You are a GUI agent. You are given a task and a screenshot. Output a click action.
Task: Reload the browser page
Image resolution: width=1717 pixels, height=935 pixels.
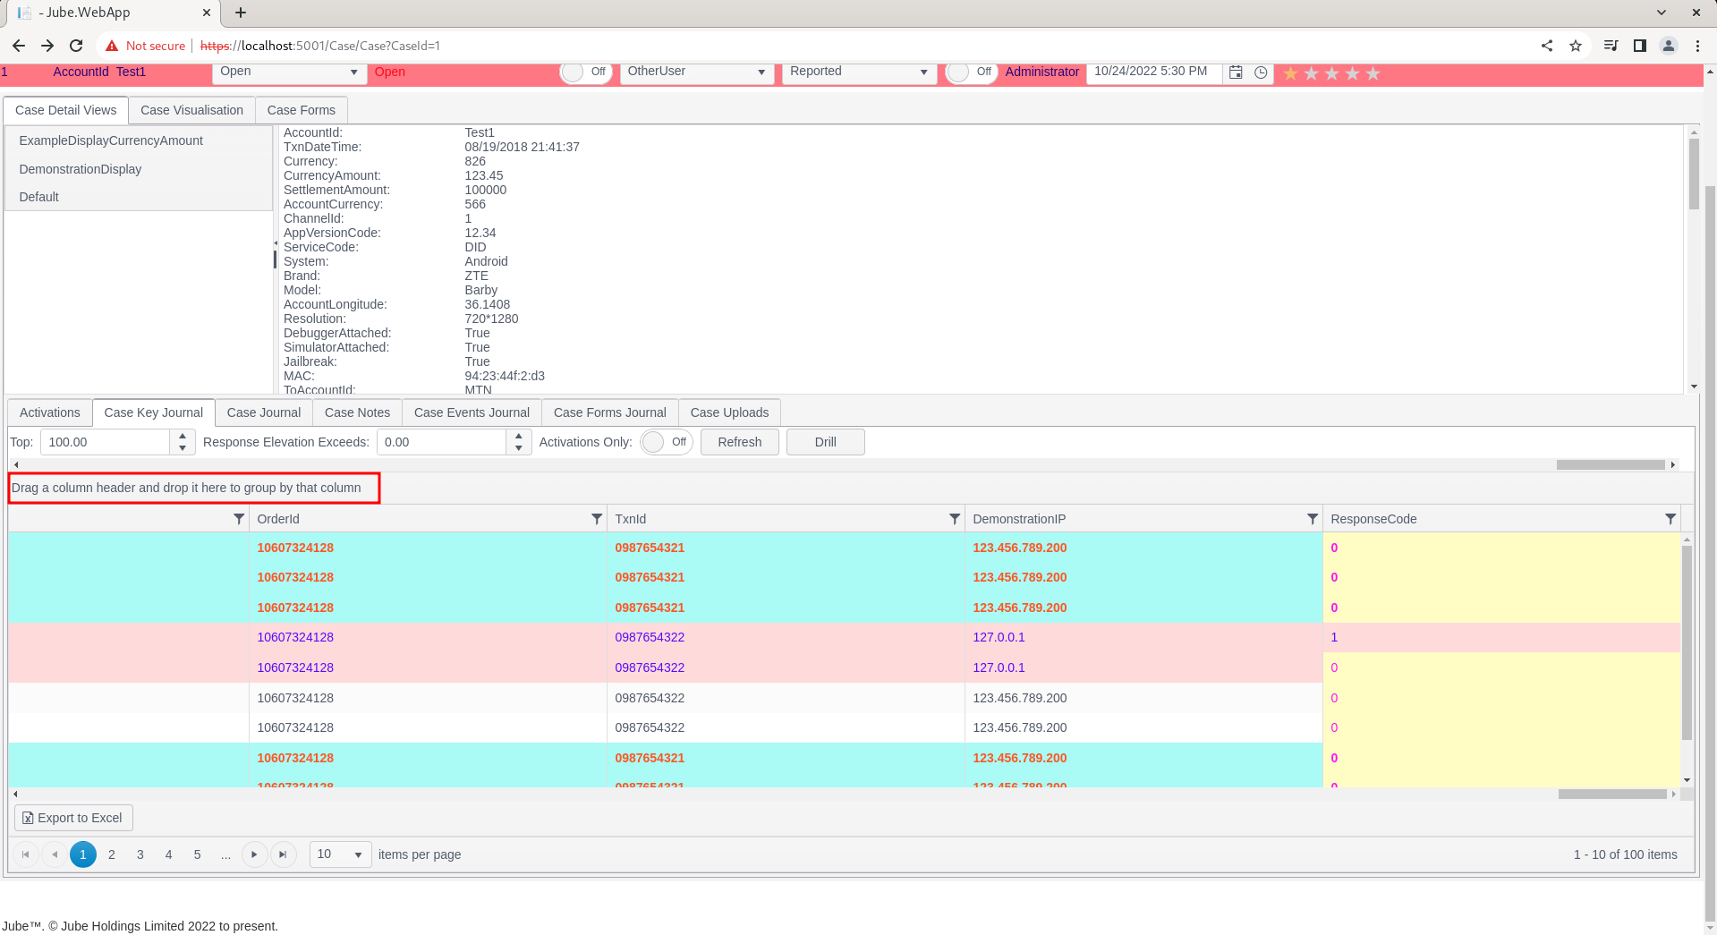pyautogui.click(x=76, y=46)
